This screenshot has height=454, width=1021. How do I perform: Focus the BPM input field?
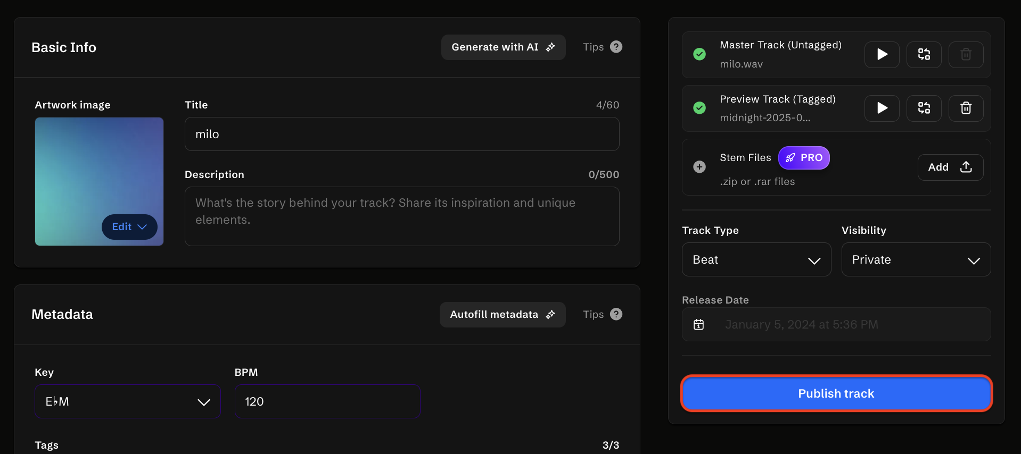click(327, 401)
